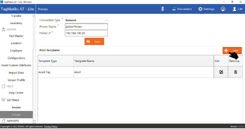The width and height of the screenshot is (245, 129).
Task: Collapse the HELP section in sidebar
Action: coord(10,86)
